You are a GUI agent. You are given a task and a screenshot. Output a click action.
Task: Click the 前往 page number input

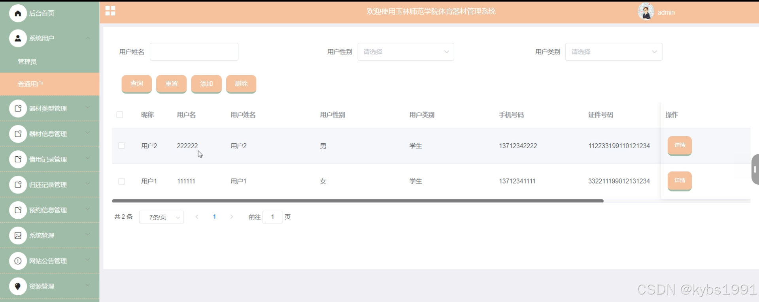272,217
